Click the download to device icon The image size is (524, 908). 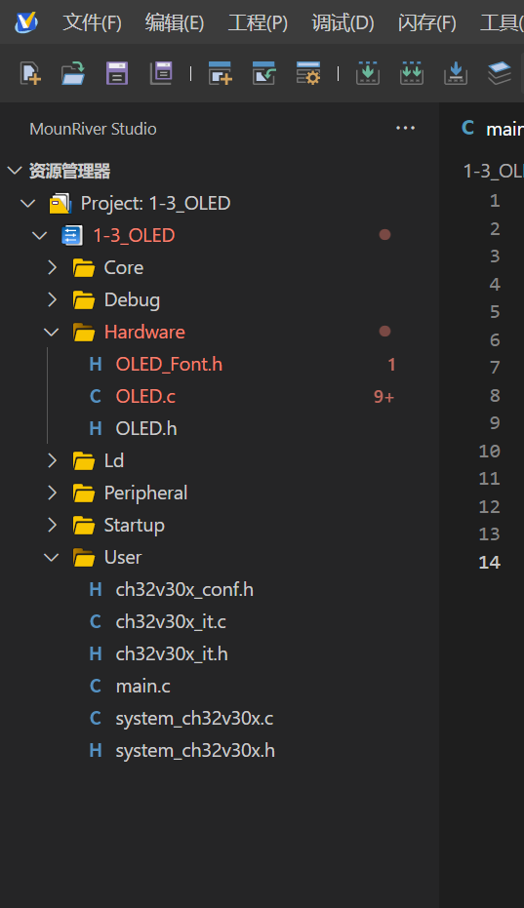coord(456,73)
